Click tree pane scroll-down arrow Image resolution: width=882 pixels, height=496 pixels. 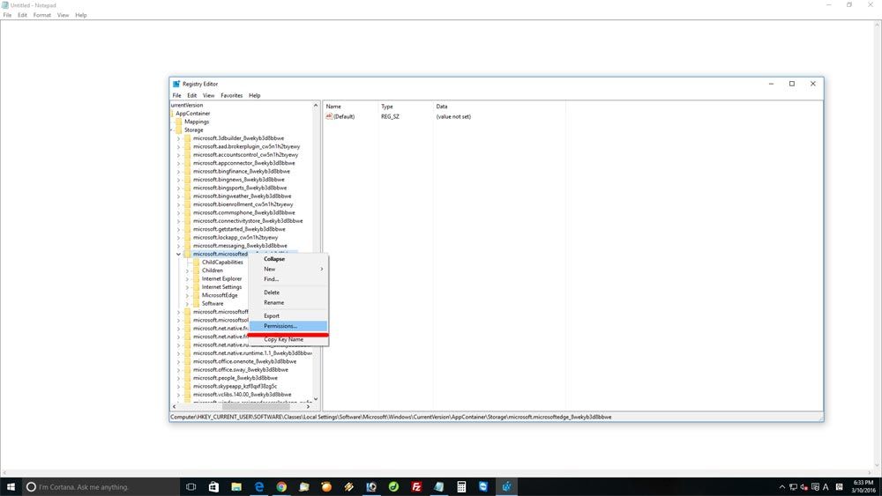click(x=316, y=399)
